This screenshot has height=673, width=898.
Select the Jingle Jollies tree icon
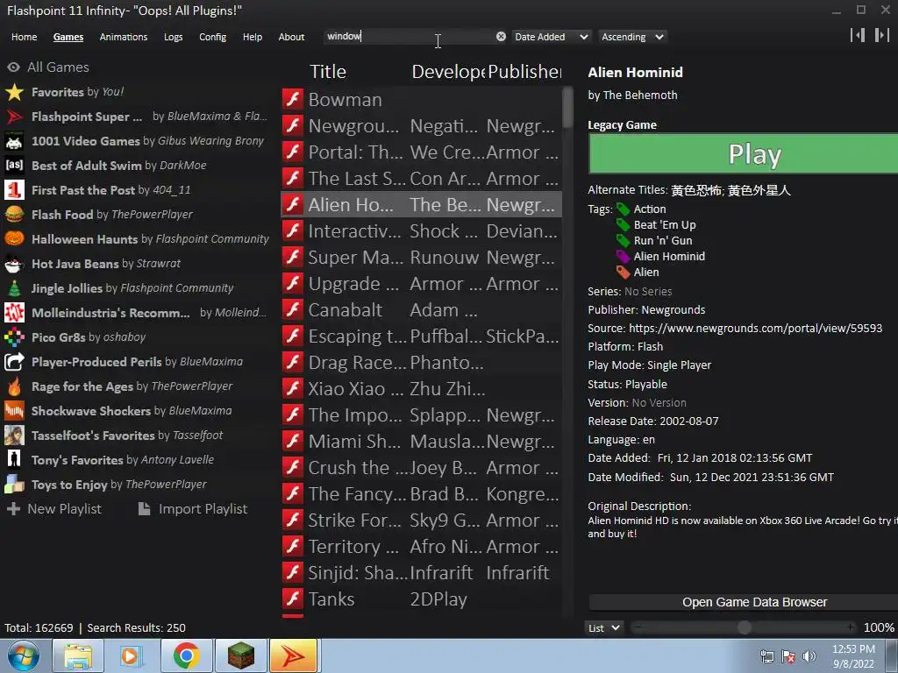point(14,288)
